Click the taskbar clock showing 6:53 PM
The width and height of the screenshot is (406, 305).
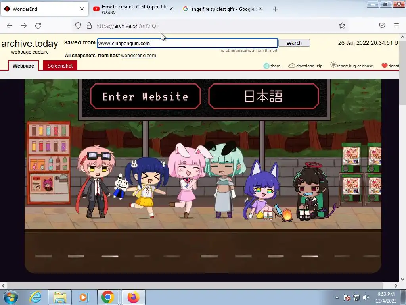pyautogui.click(x=386, y=297)
